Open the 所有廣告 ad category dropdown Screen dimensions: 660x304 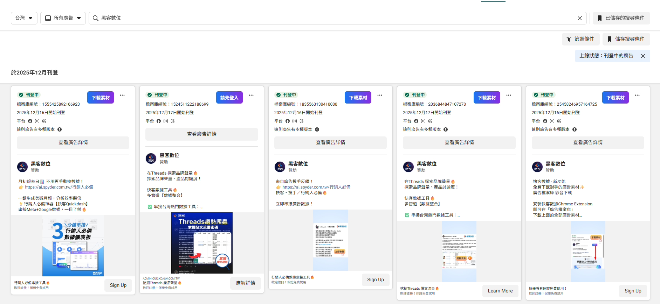point(63,18)
